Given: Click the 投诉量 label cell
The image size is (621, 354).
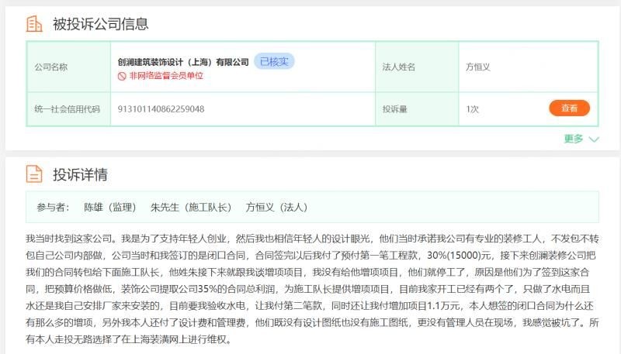Looking at the screenshot, I should 394,109.
